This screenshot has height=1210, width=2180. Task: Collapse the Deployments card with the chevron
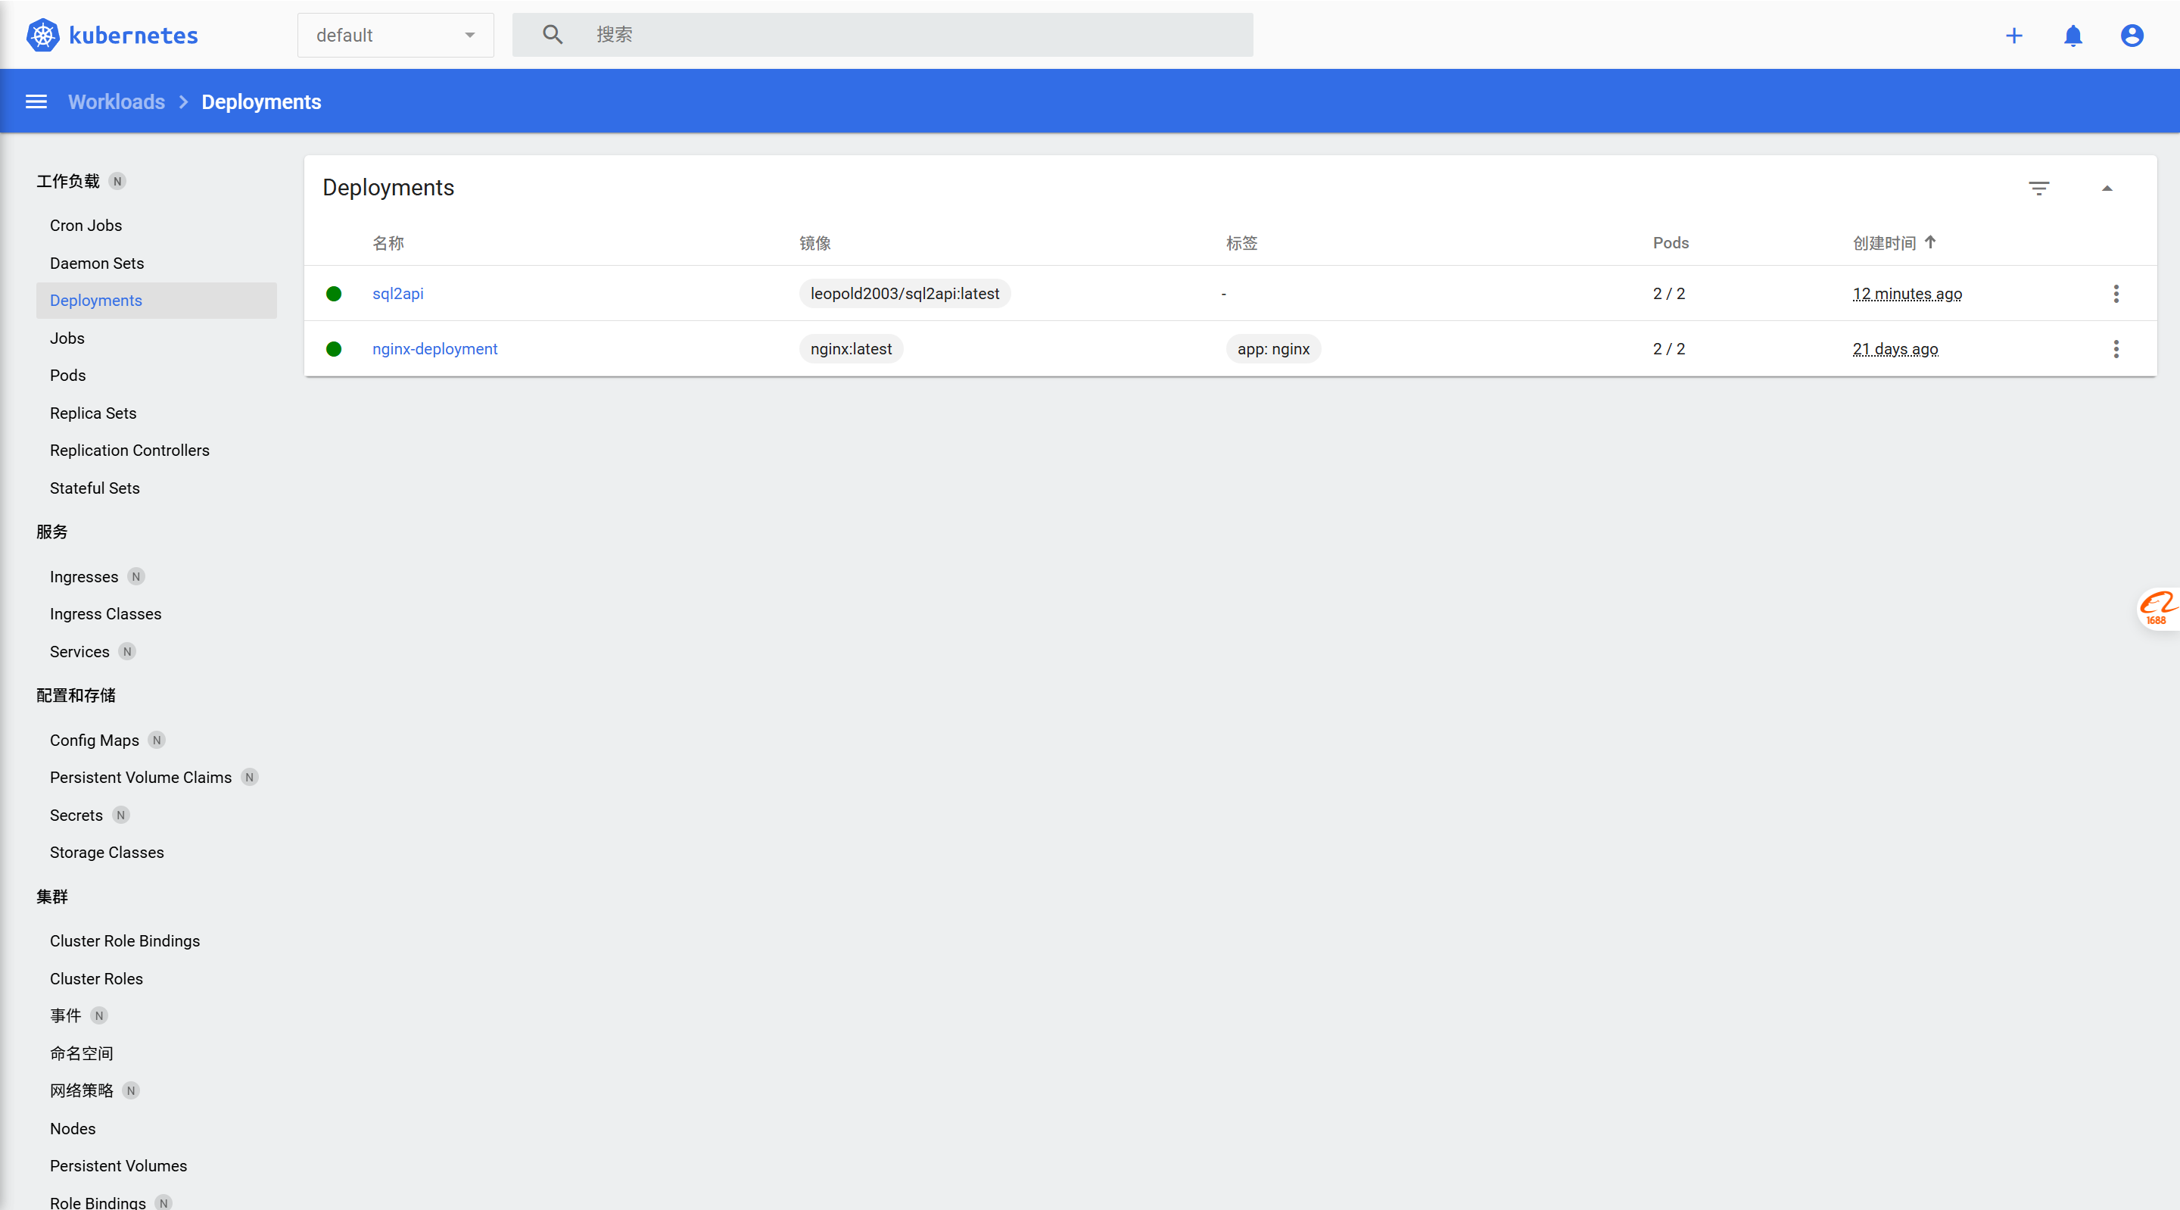point(2108,188)
